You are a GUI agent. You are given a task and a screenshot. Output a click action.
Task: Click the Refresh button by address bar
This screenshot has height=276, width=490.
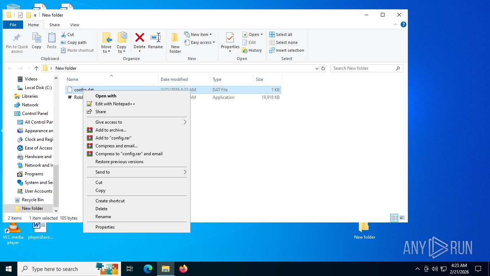coord(323,68)
